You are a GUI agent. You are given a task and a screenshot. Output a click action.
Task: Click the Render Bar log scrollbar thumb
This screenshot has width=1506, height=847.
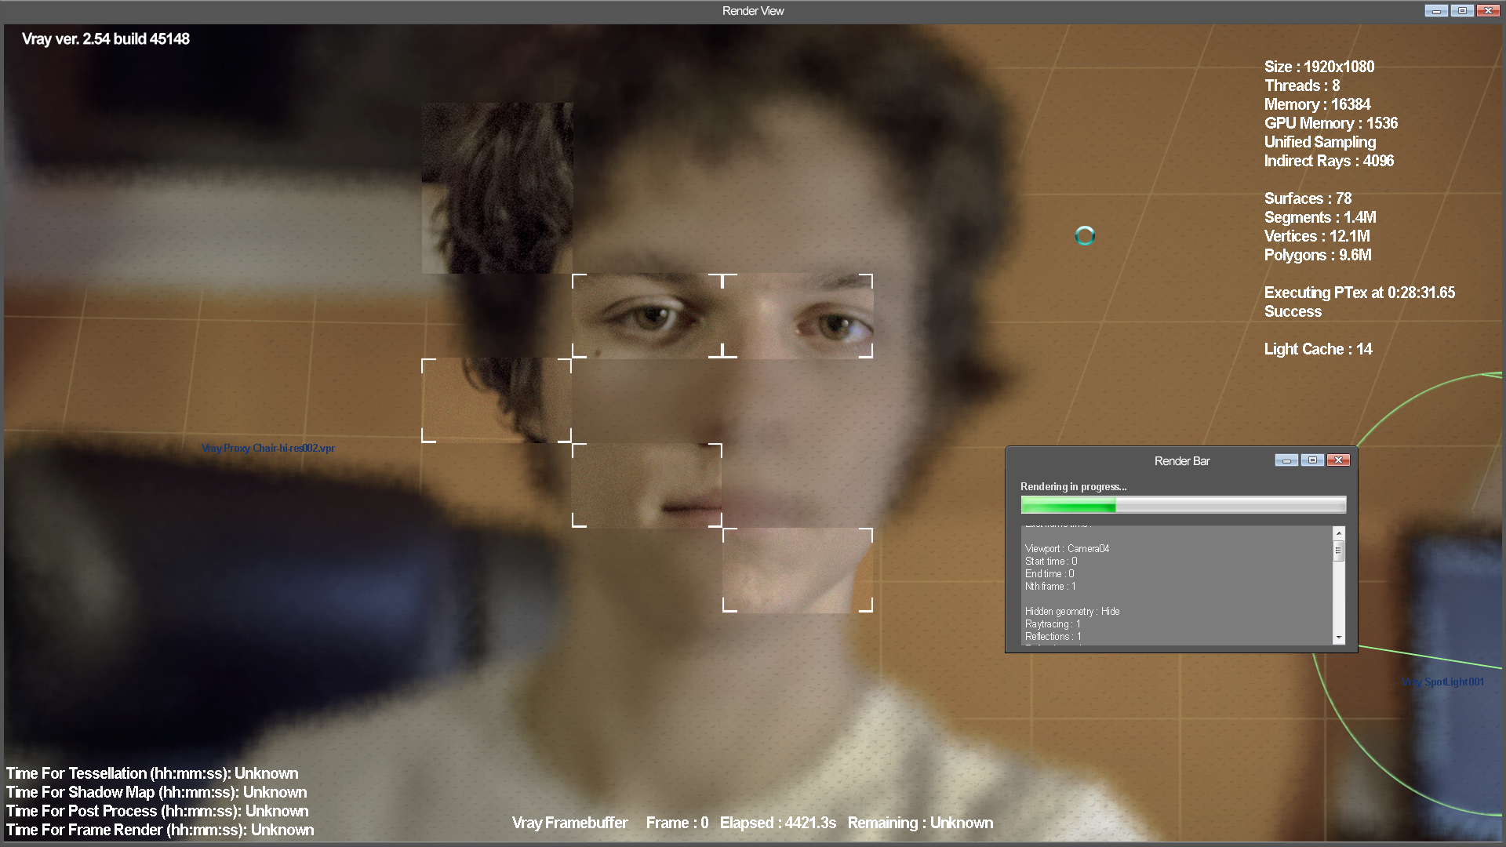coord(1339,551)
